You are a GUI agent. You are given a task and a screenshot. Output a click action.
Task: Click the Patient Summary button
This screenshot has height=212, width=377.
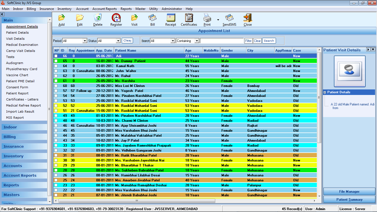point(349,200)
